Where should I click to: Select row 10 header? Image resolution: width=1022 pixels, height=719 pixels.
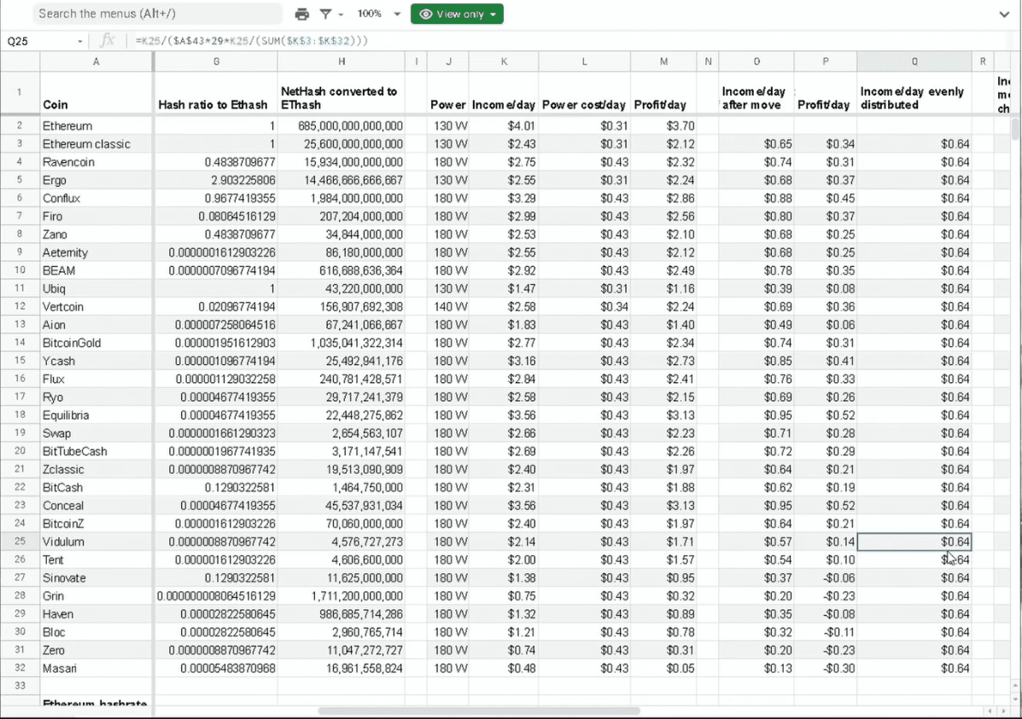[20, 270]
